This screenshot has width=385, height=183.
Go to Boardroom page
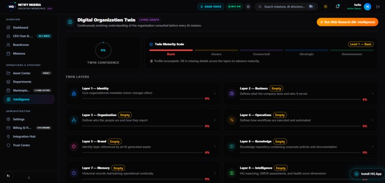click(x=29, y=45)
